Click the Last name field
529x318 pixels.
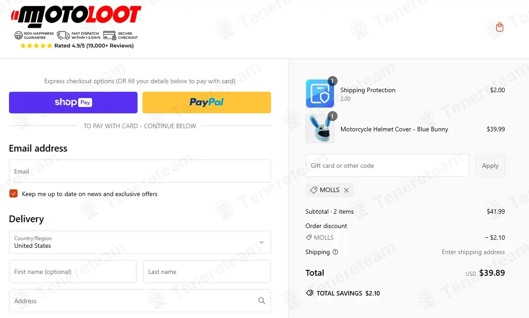207,271
